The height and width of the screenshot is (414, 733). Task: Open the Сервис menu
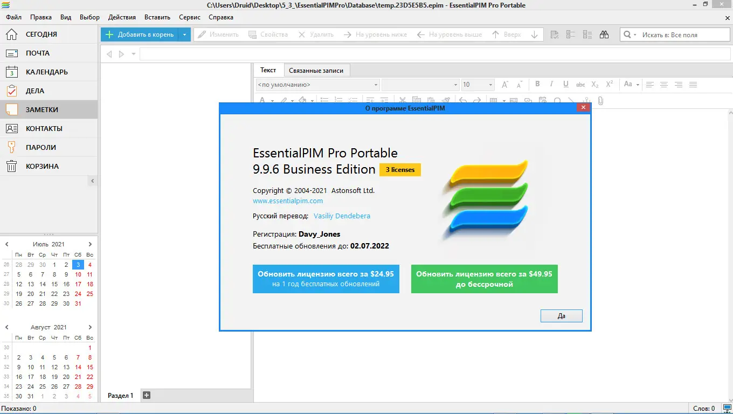pos(189,17)
